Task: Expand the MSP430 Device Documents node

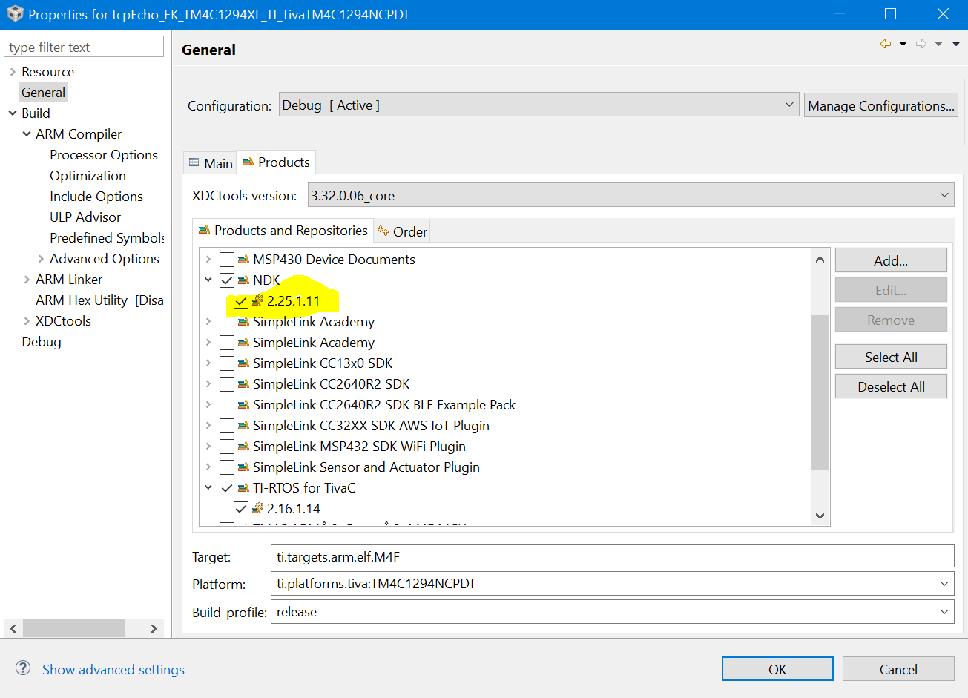Action: (208, 260)
